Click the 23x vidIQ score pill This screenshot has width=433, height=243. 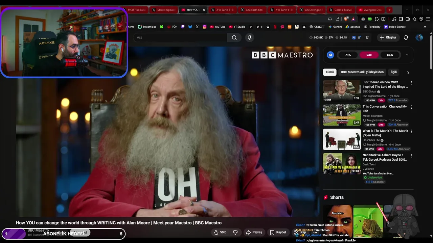369,55
